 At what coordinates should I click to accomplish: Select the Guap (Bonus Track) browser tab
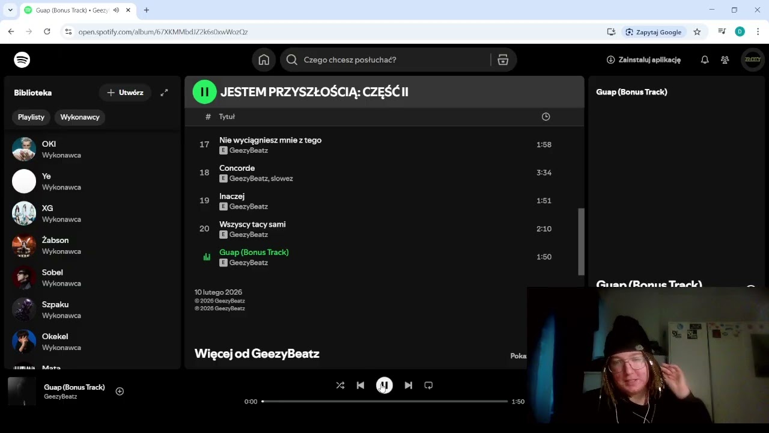tap(78, 10)
